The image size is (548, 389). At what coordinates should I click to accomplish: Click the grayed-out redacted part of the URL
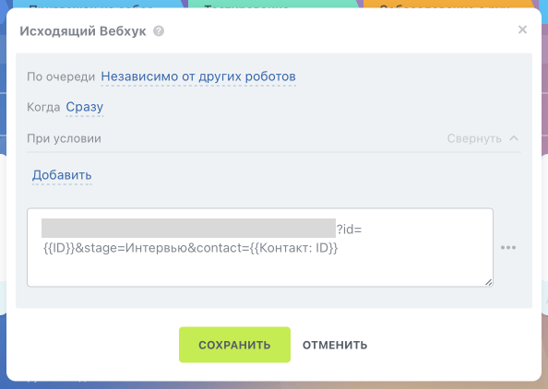tap(188, 228)
